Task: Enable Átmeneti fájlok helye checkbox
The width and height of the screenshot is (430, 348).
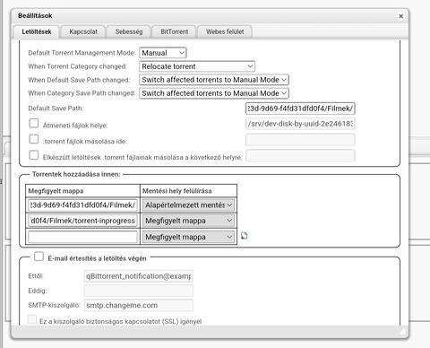Action: [x=34, y=123]
